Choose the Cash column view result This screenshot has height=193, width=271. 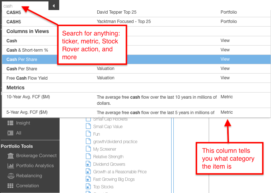(x=136, y=41)
